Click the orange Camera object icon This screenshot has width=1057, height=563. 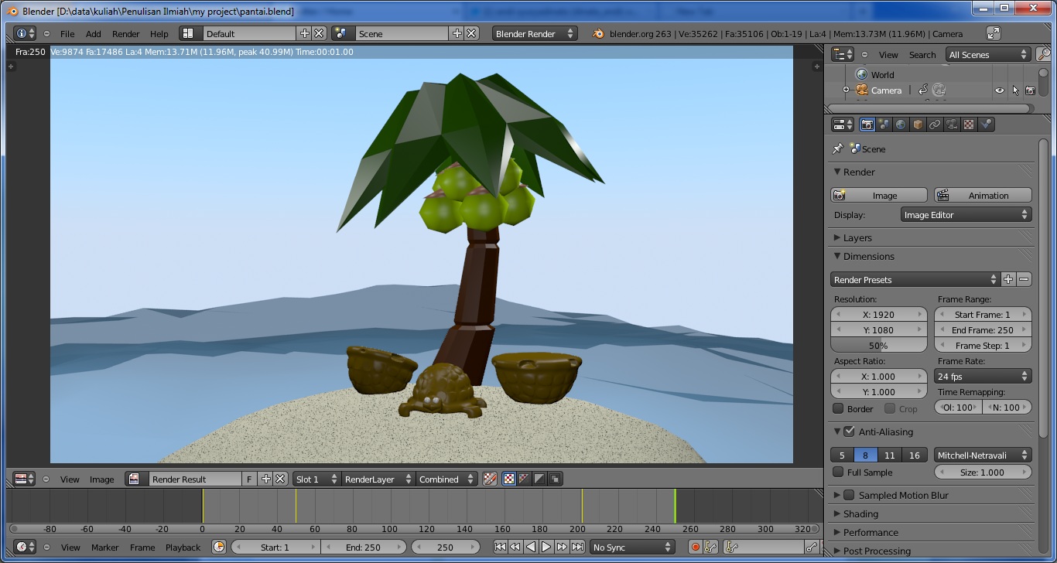[x=862, y=90]
